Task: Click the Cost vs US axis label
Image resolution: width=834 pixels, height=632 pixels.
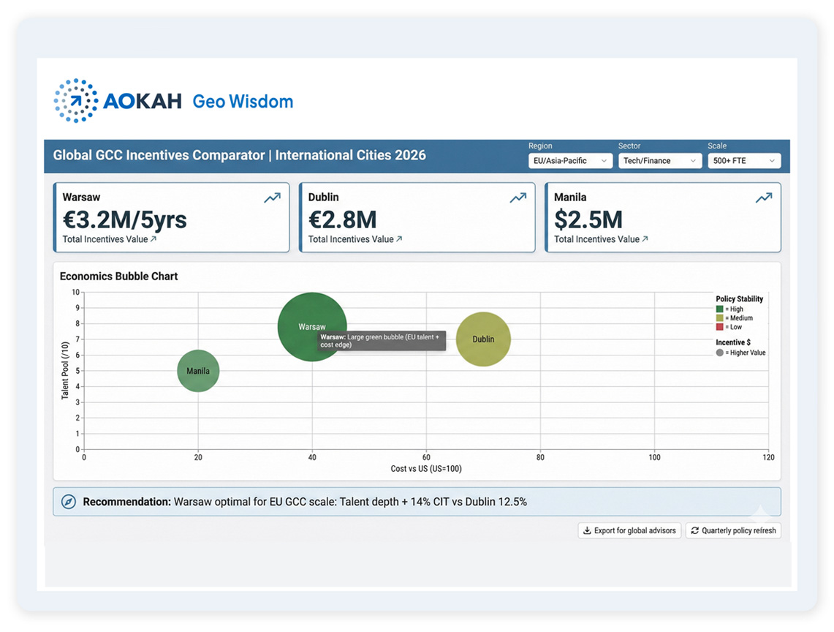Action: [x=426, y=469]
